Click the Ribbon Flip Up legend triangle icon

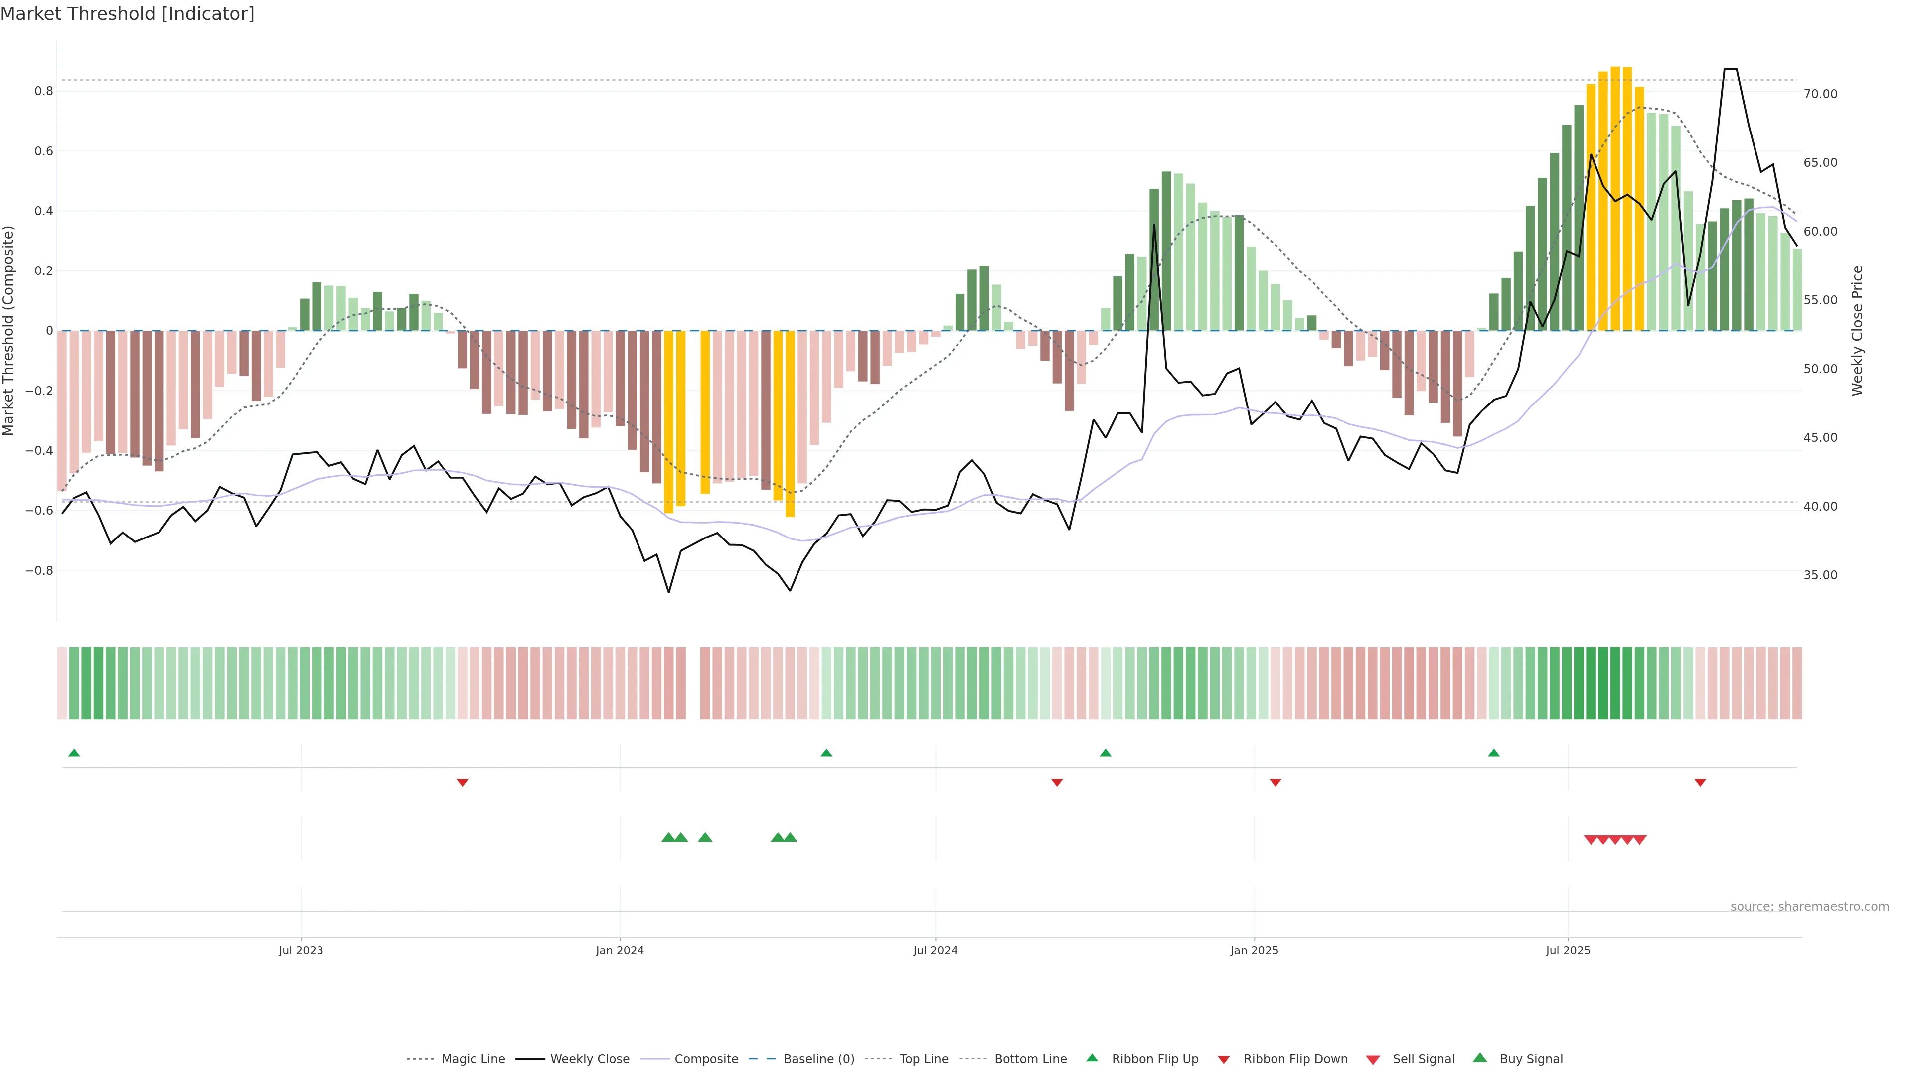(x=1092, y=1058)
